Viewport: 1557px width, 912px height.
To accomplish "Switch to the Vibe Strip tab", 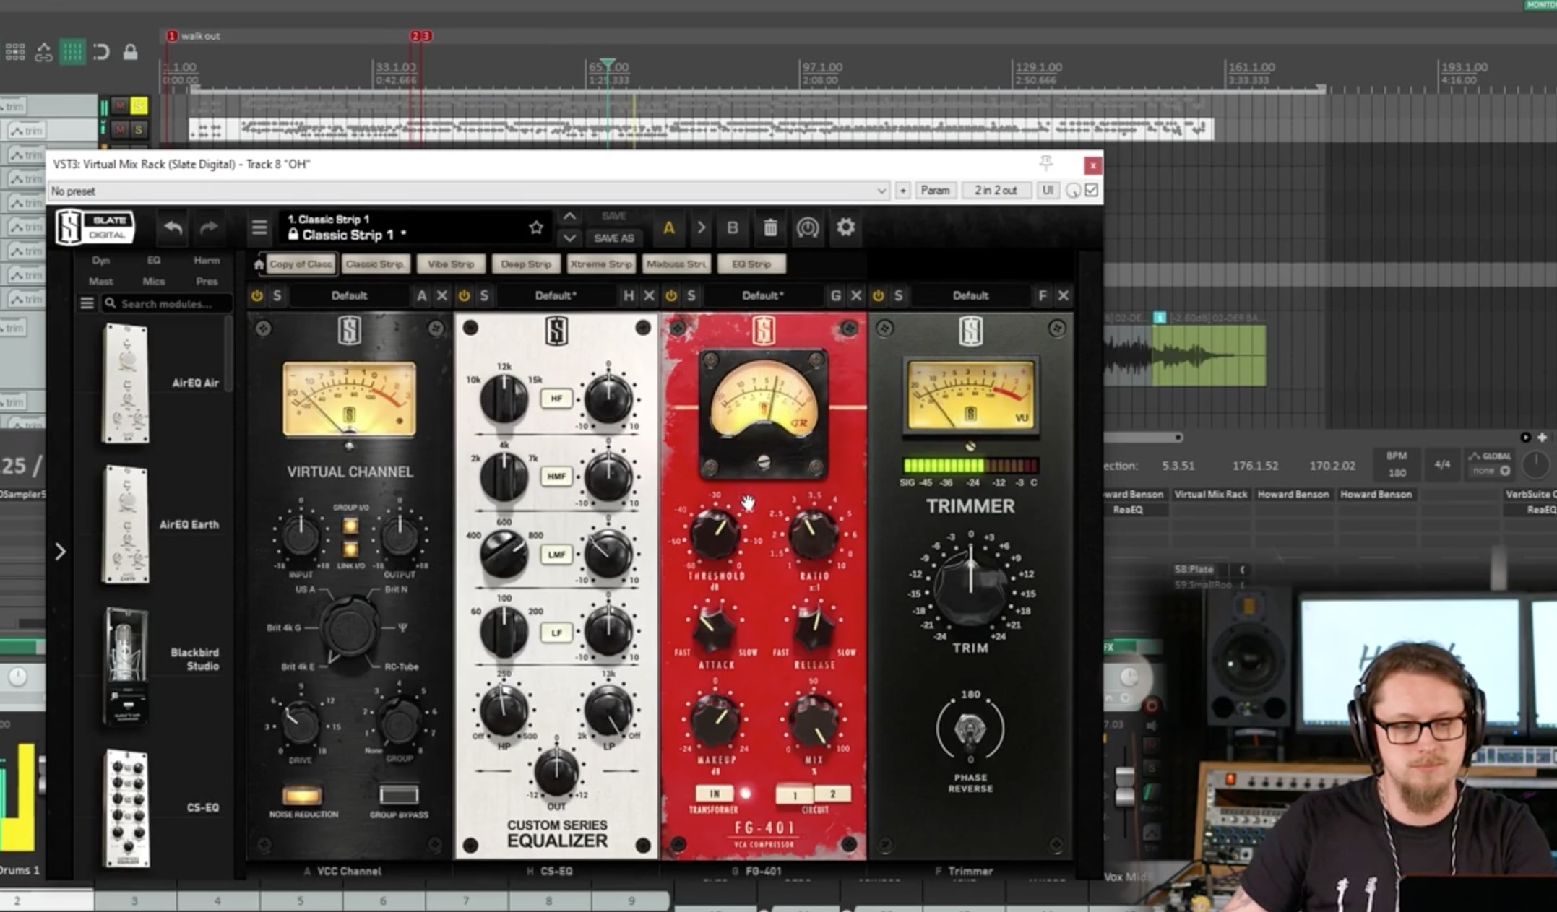I will tap(451, 263).
